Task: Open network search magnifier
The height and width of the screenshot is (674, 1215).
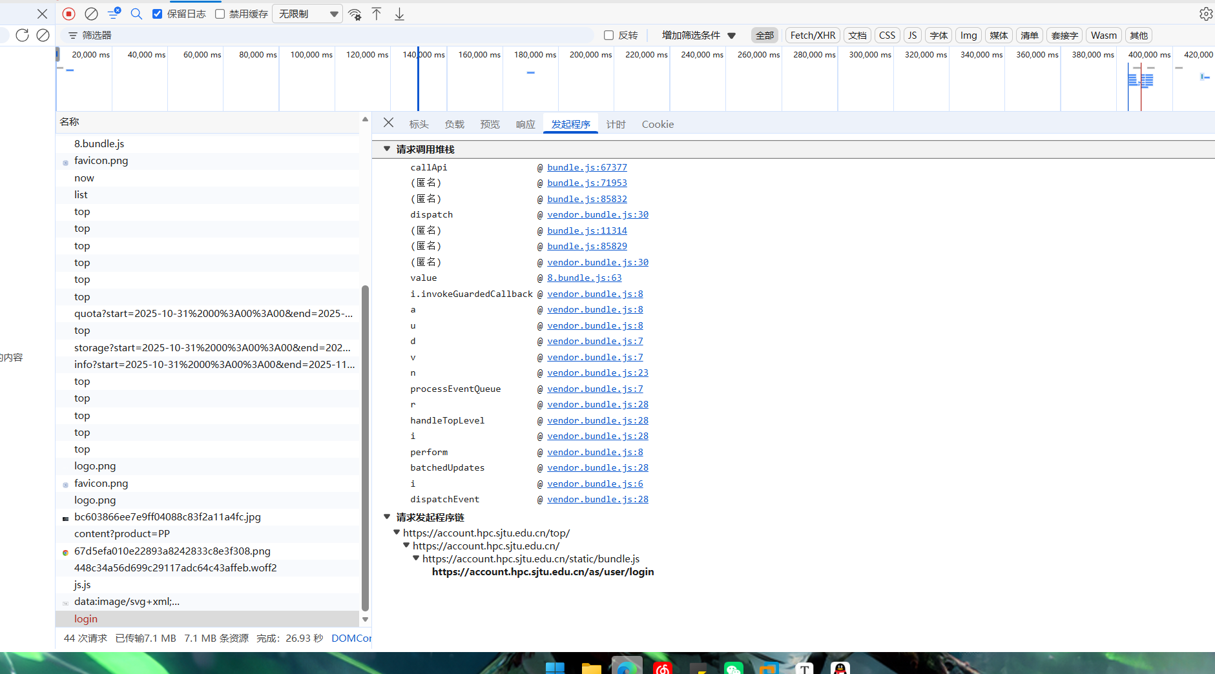Action: pos(136,14)
